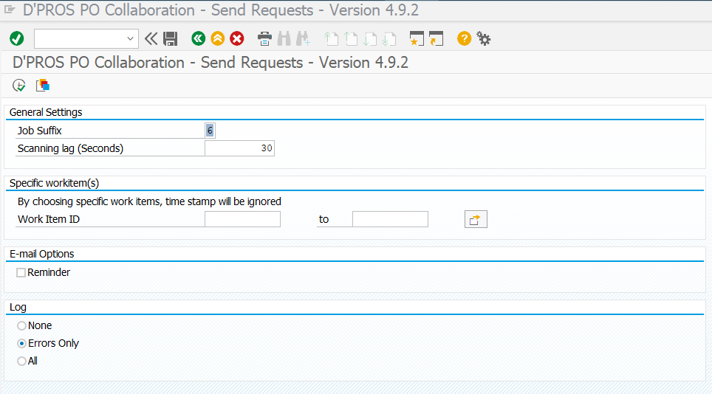Click the Find binoculars icon
This screenshot has width=712, height=394.
click(x=284, y=38)
